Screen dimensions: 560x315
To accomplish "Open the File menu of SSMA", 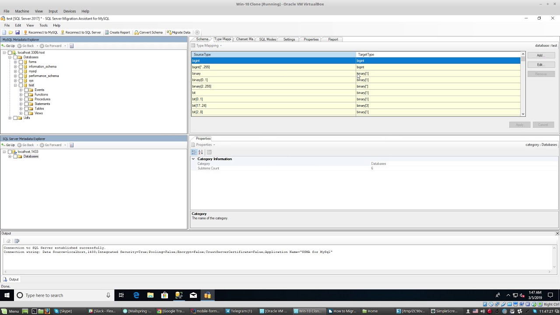I will [x=7, y=25].
